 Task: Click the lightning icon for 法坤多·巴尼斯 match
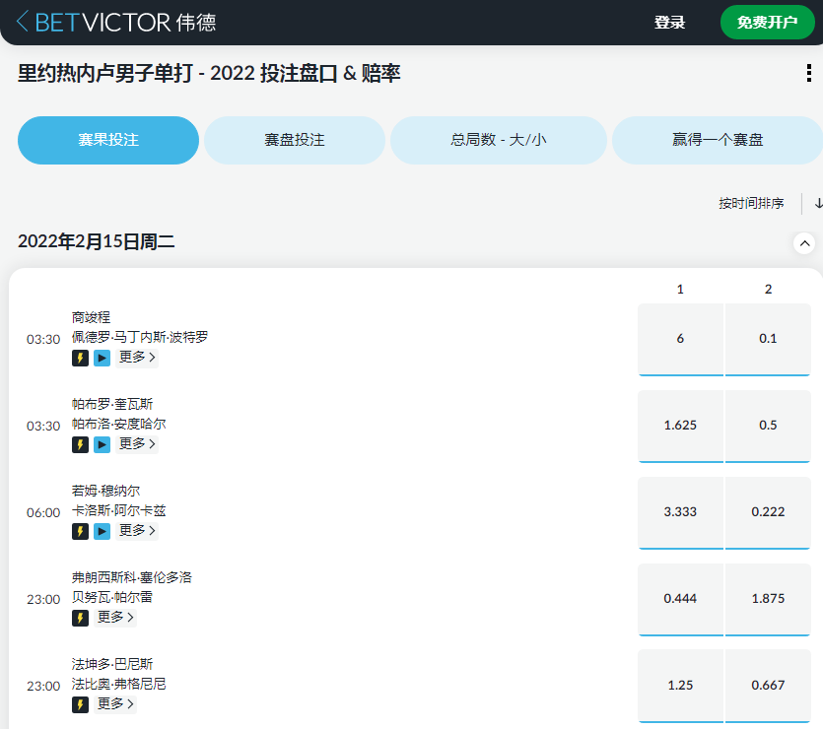pyautogui.click(x=79, y=704)
